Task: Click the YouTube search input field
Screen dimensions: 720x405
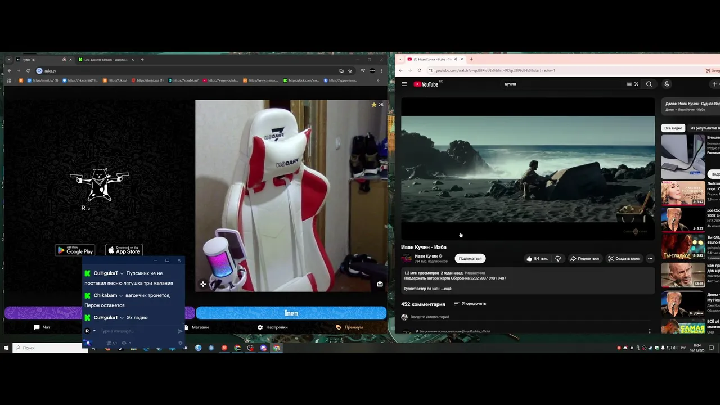Action: 562,84
